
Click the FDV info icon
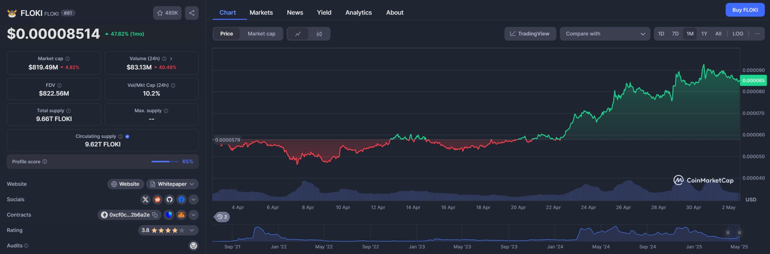pos(59,85)
